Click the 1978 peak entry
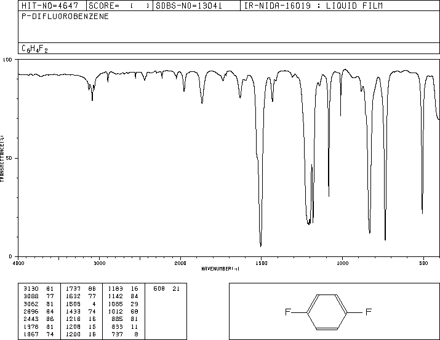This screenshot has height=340, width=440. (38, 326)
